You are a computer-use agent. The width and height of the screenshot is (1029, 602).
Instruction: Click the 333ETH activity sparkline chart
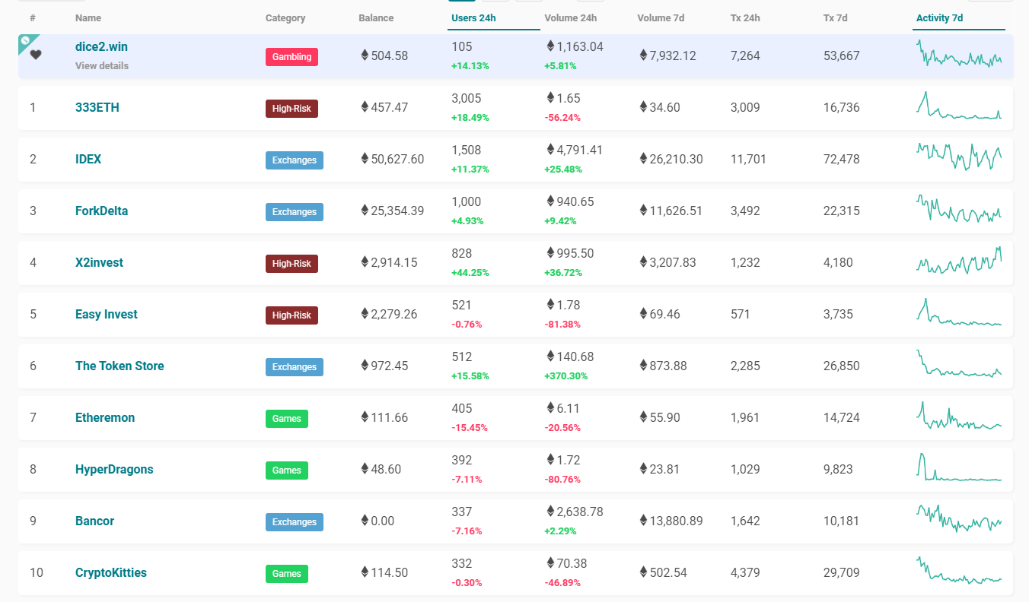click(x=959, y=106)
